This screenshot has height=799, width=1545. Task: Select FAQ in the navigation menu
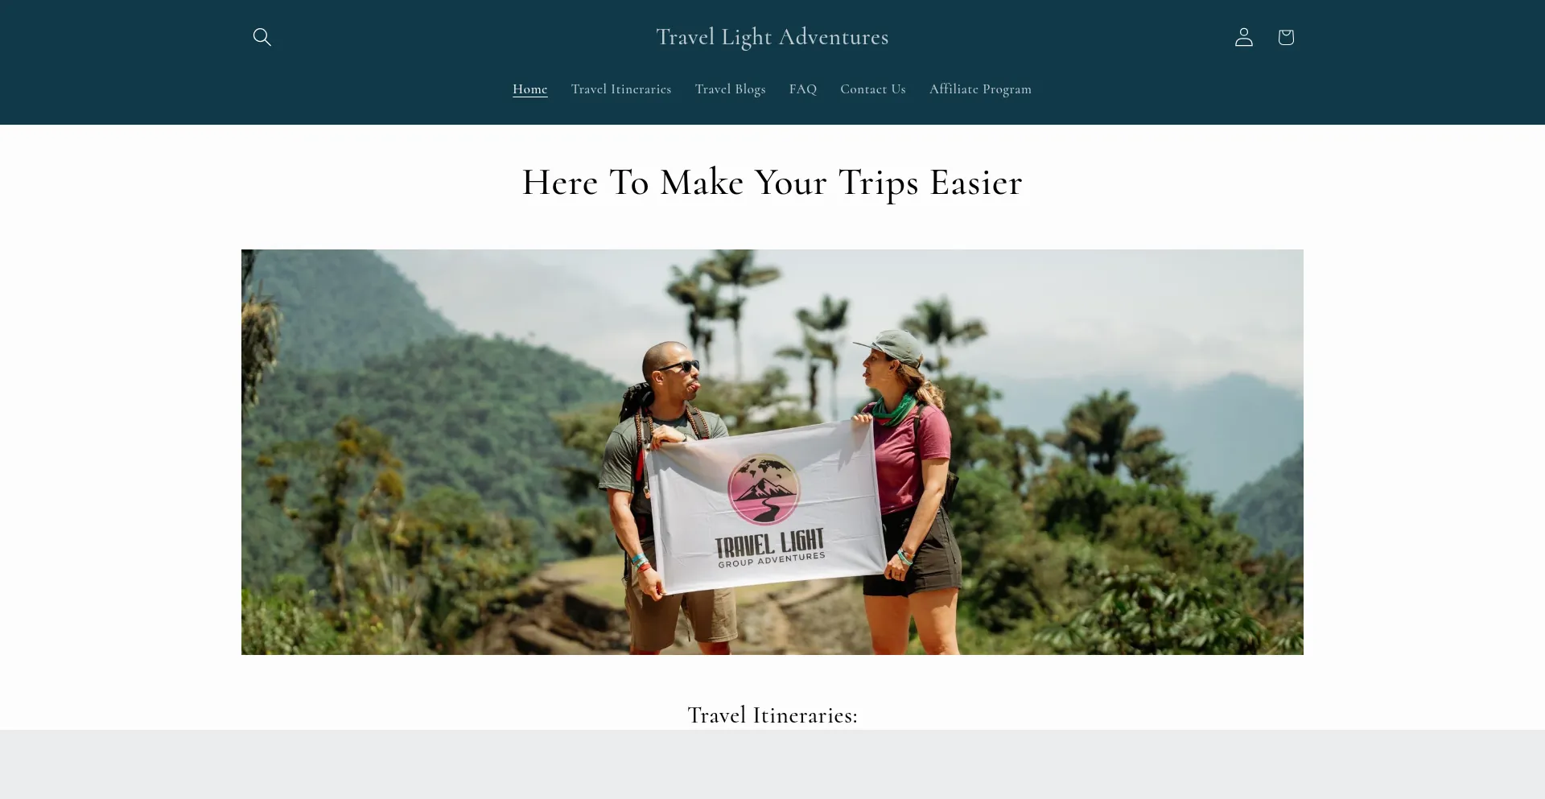[x=802, y=89]
